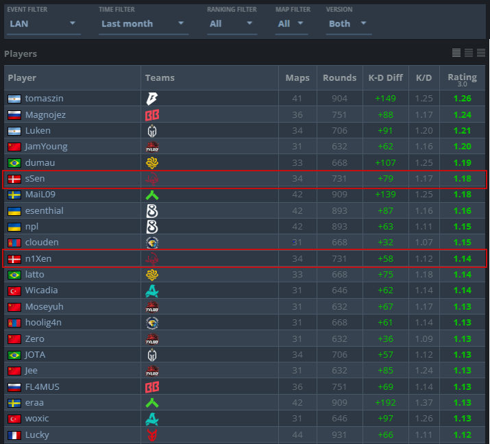
Task: Open JamYoung player profile
Action: pyautogui.click(x=46, y=147)
